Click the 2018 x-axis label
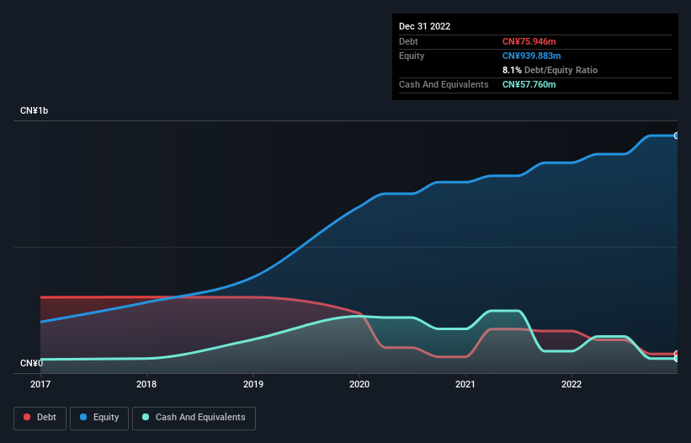 146,384
